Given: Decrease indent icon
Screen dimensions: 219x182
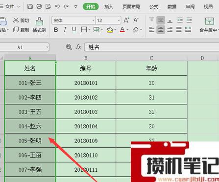Looking at the screenshot, I should [x=180, y=20].
